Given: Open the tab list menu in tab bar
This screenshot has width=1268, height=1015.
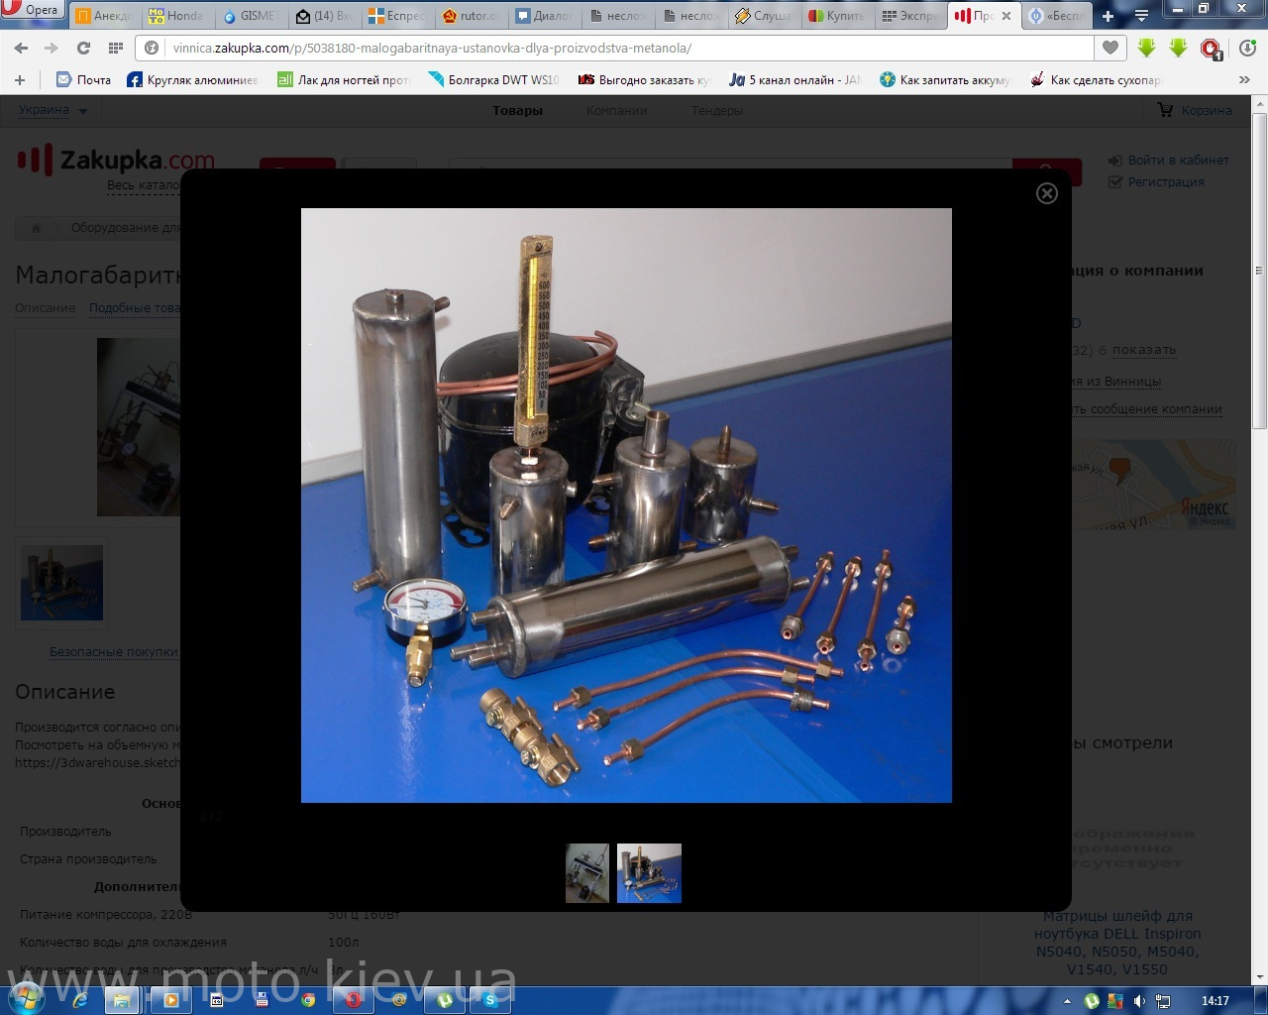Looking at the screenshot, I should (1141, 16).
